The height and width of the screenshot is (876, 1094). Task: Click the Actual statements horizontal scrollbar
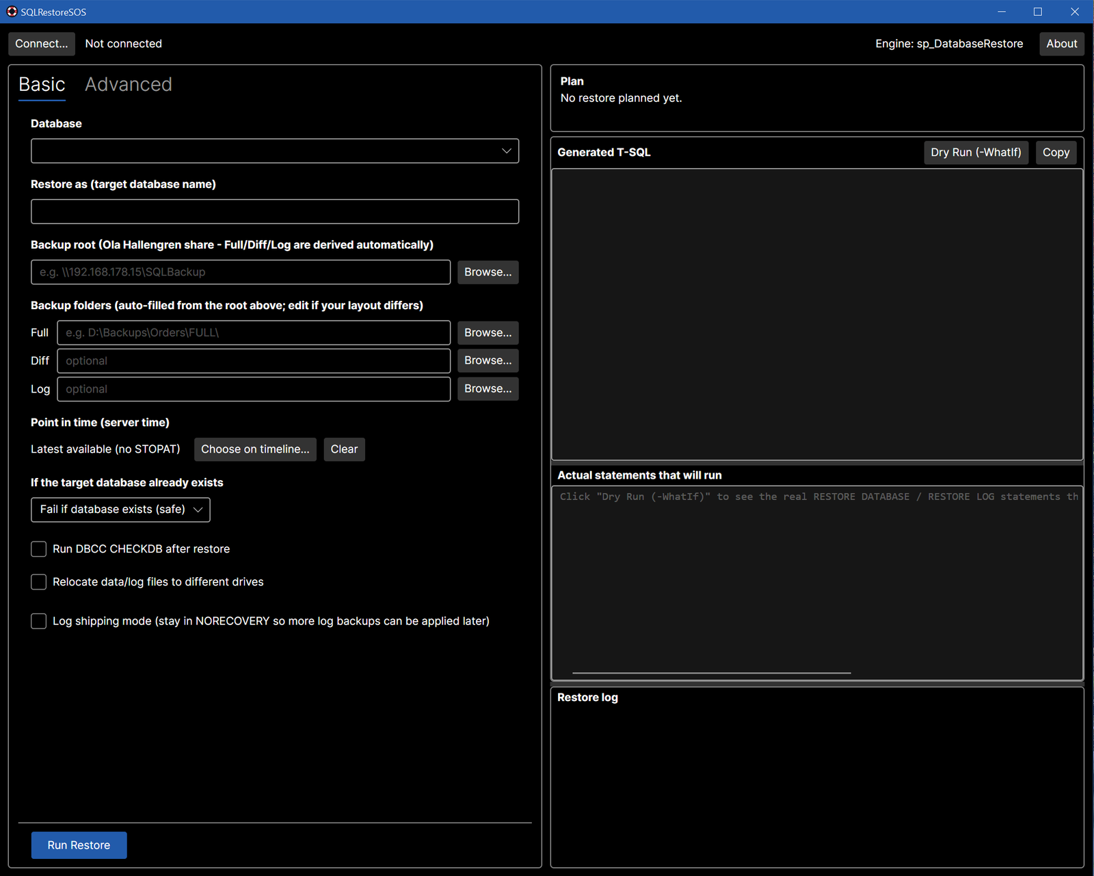[x=712, y=673]
